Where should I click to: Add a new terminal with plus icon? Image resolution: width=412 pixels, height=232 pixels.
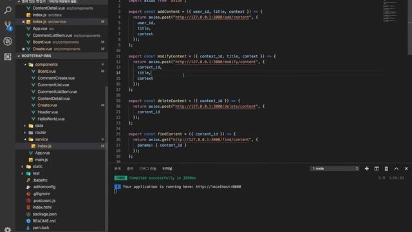point(366,169)
